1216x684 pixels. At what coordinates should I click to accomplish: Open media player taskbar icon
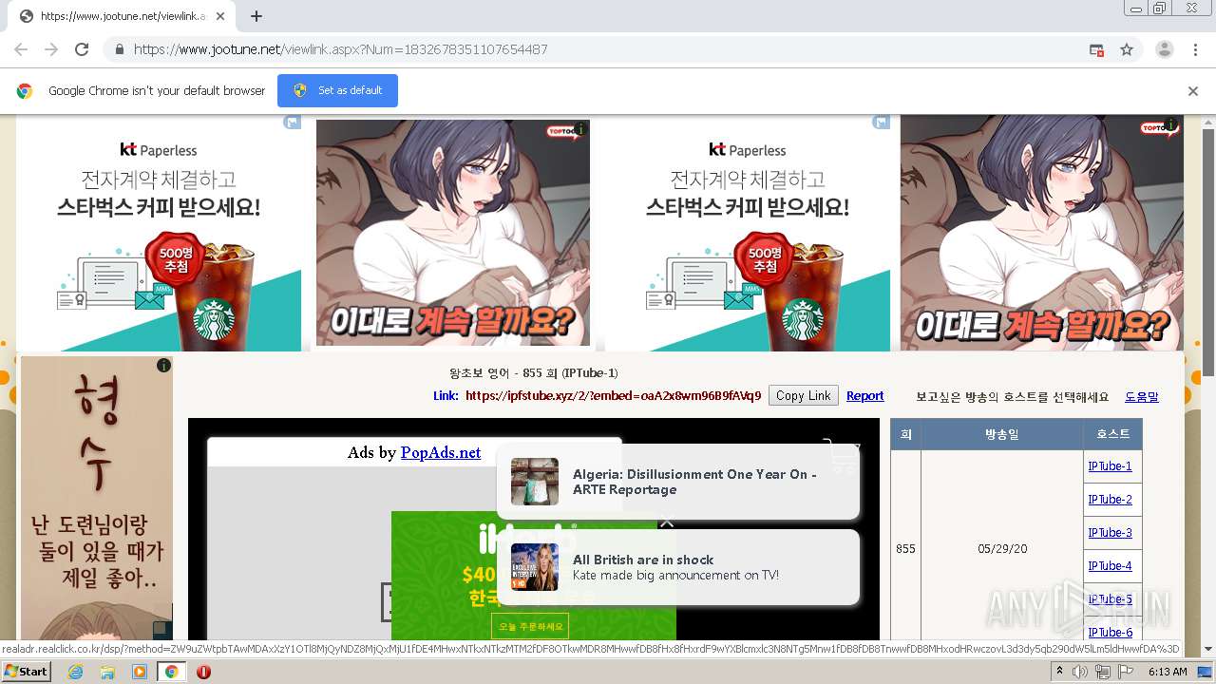coord(139,672)
